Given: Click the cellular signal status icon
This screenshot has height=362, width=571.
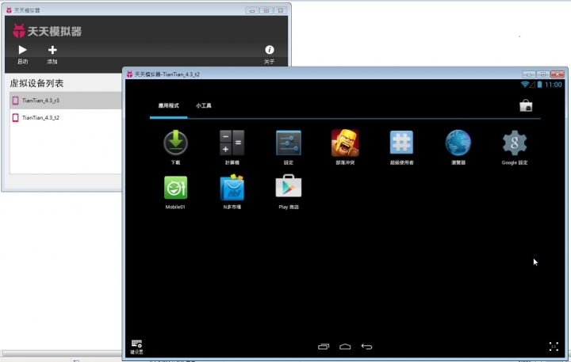Looking at the screenshot, I should 532,85.
